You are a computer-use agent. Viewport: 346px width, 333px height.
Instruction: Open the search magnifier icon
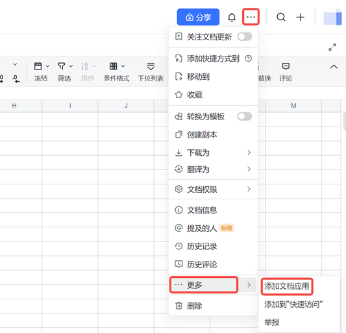[x=281, y=17]
